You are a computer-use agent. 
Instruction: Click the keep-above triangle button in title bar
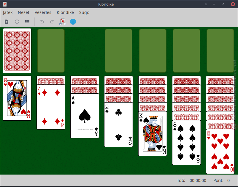206,4
